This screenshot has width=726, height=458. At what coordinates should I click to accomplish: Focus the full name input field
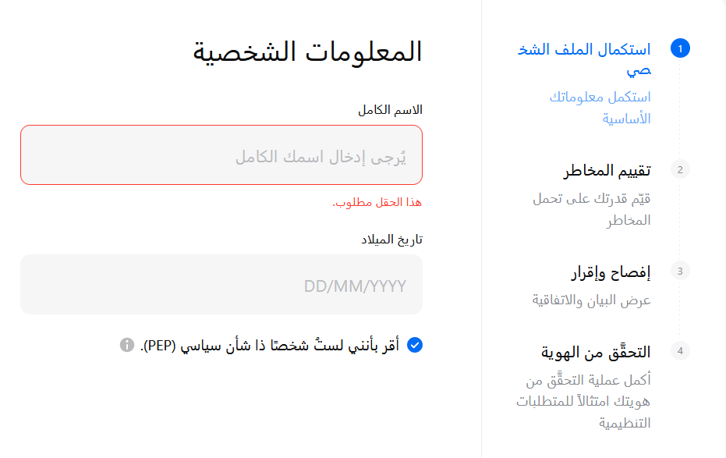point(221,155)
